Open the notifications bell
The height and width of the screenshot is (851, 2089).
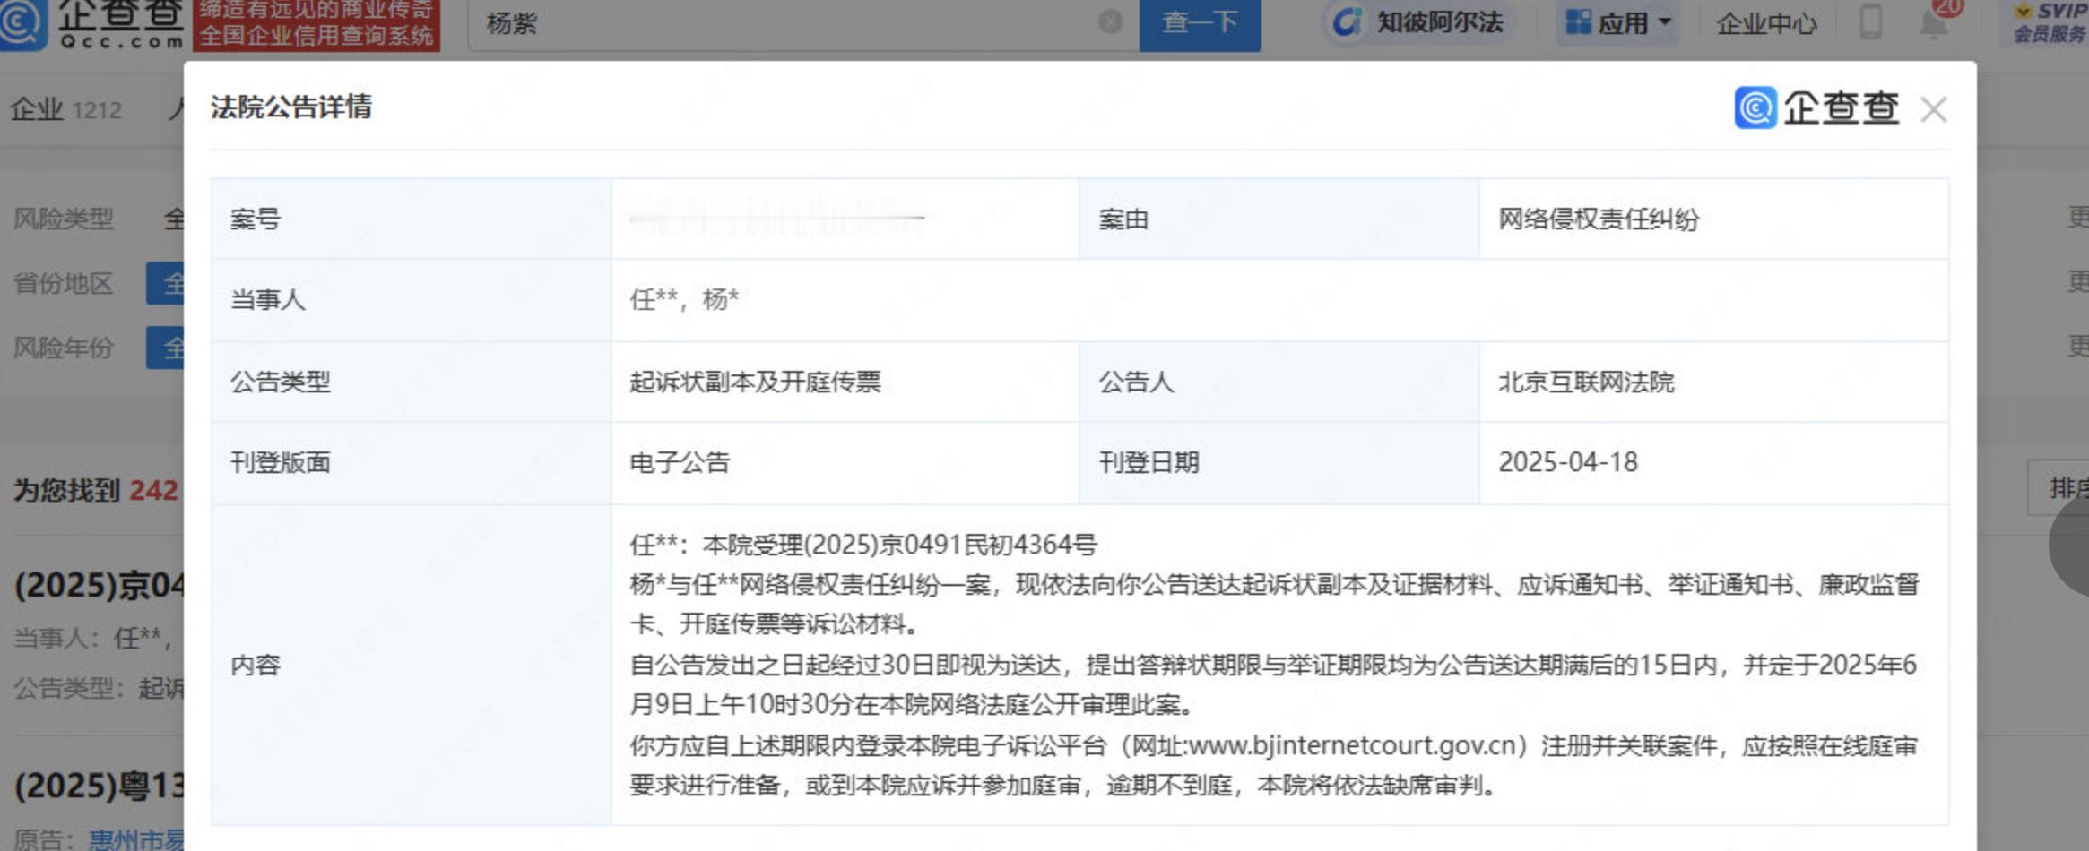coord(1934,23)
